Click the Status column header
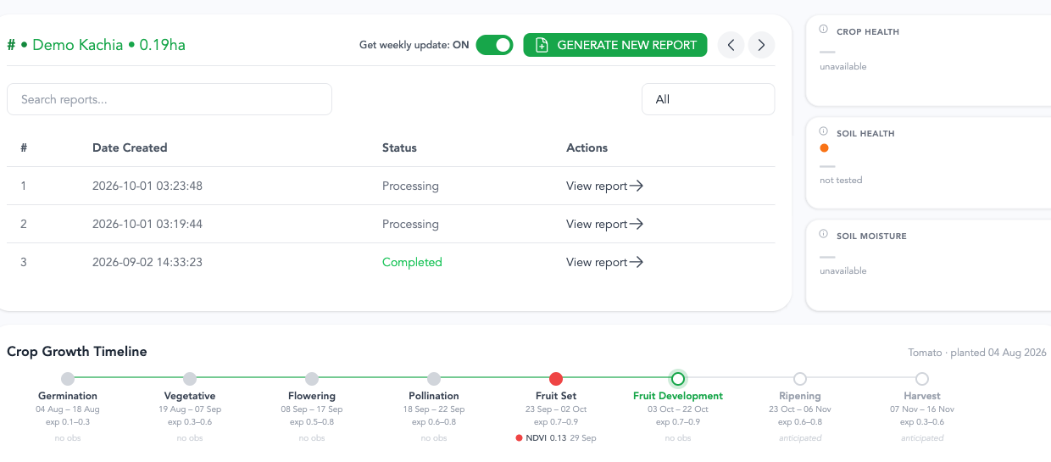The height and width of the screenshot is (462, 1051). click(399, 148)
